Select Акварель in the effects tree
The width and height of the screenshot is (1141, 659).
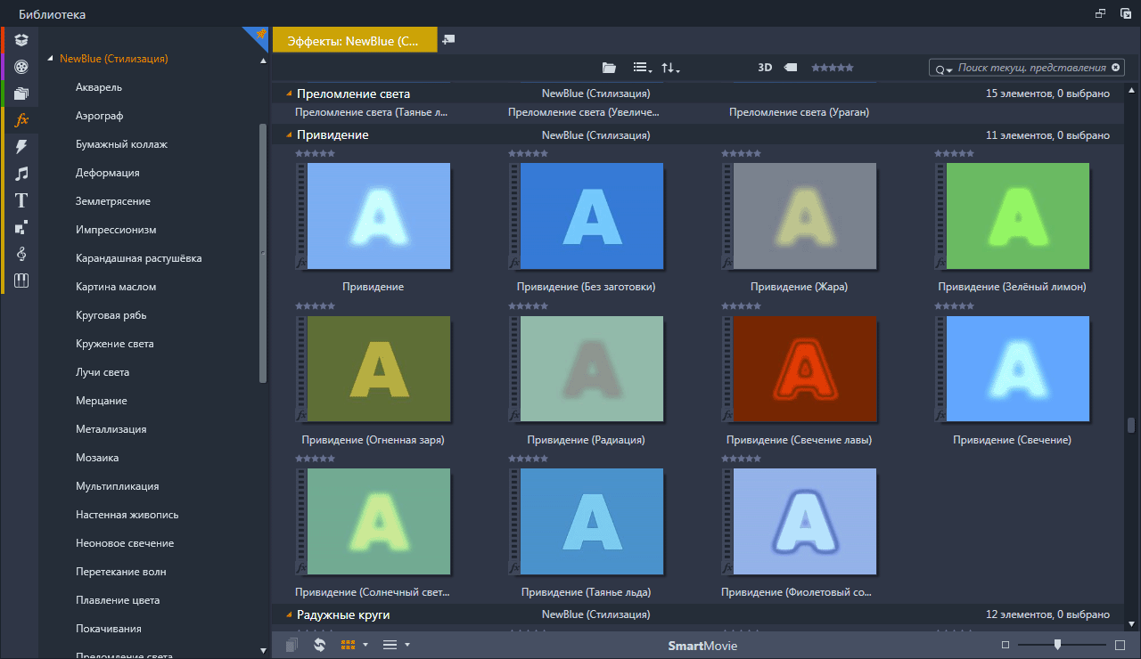(x=99, y=87)
